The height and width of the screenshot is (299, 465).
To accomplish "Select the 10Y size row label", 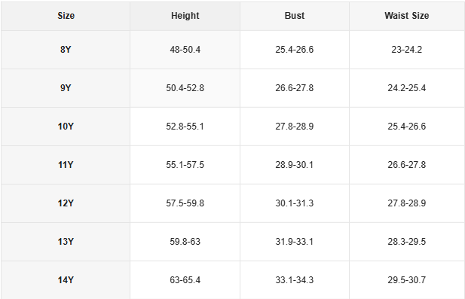I will click(x=66, y=127).
